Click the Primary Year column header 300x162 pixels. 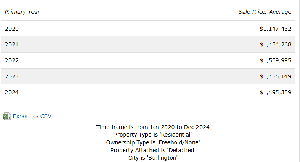[x=22, y=12]
